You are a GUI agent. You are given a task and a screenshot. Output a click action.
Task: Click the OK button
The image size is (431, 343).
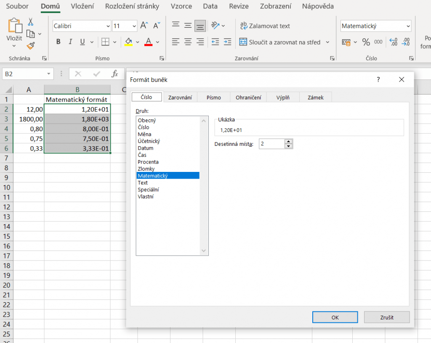[335, 317]
